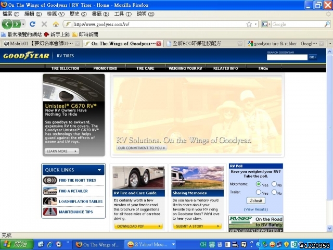Select No for Trailer in RV Poll
Viewport: 333px width, 250px height.
[274, 192]
